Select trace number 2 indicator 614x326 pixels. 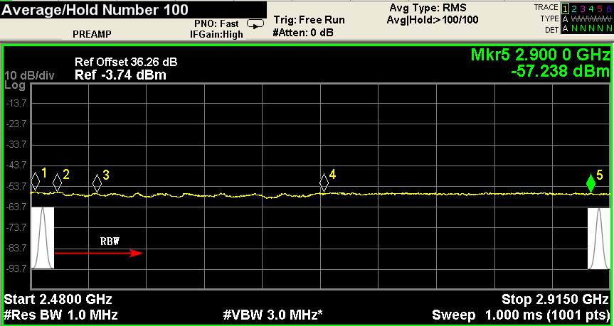coord(574,9)
